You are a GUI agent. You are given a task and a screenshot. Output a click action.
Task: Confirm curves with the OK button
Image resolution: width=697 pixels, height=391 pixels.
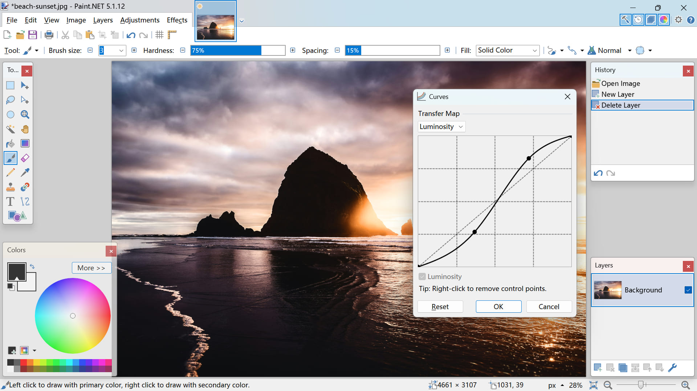point(498,306)
